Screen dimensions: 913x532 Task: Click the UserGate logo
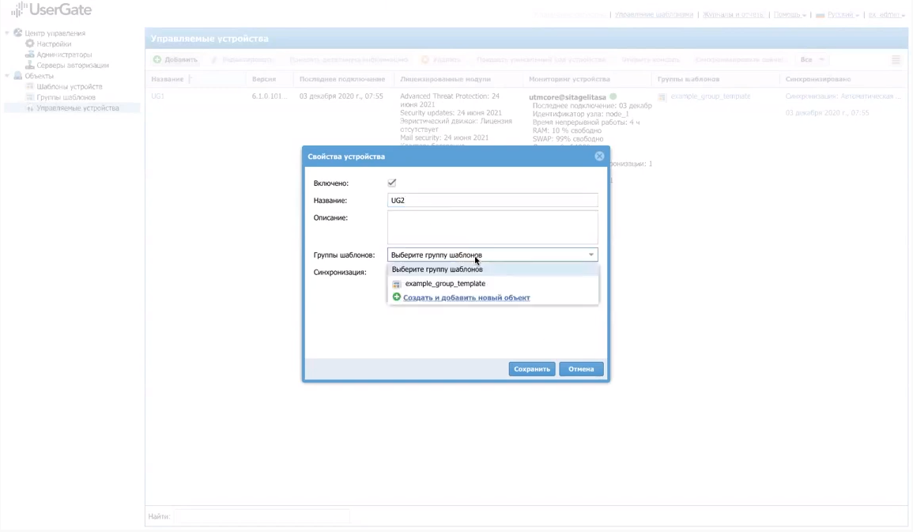[51, 10]
